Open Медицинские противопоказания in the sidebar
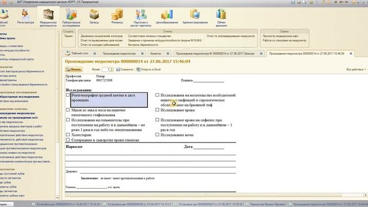The image size is (368, 207). pos(18,144)
